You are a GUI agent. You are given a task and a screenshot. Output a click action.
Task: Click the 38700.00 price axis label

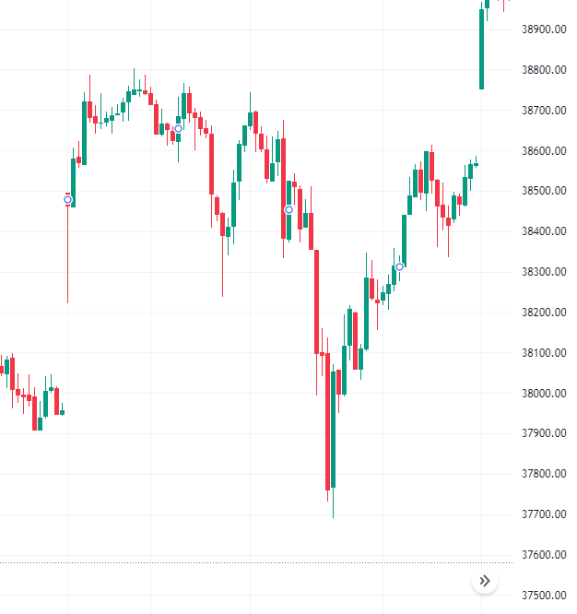point(543,111)
